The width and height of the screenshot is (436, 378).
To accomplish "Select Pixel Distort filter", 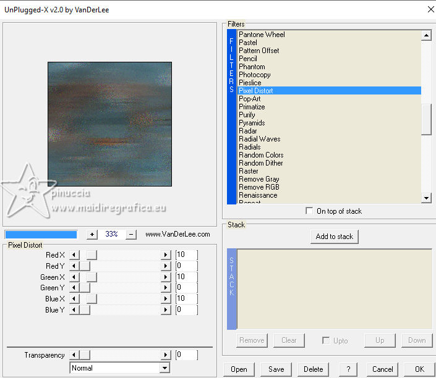I will 329,91.
